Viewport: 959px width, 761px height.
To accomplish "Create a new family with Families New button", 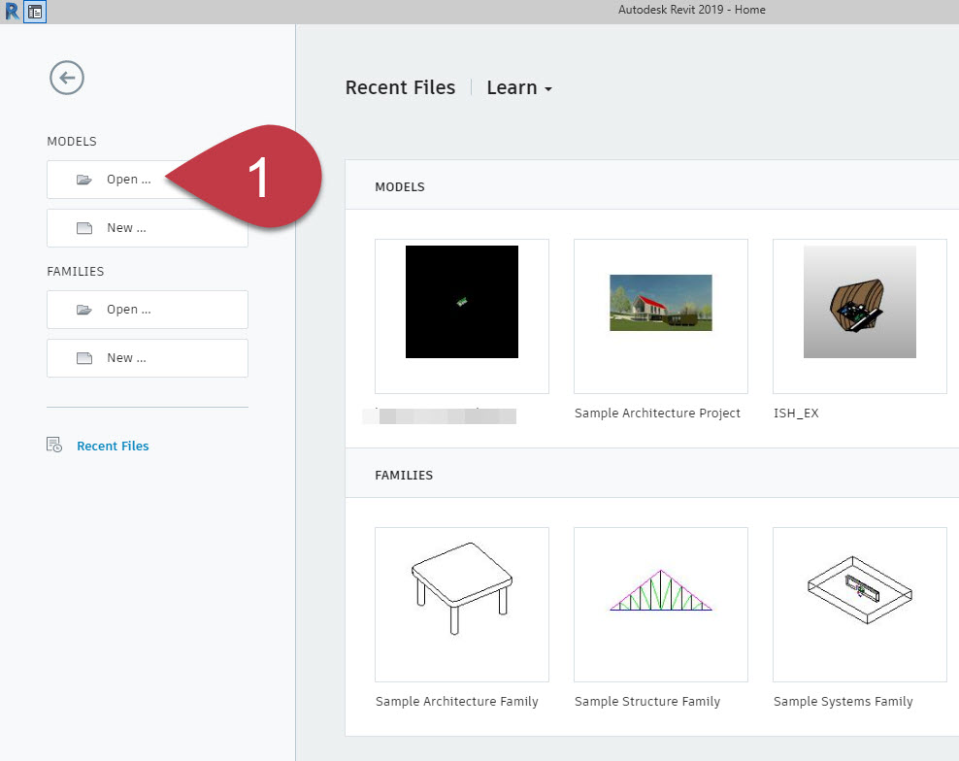I will 148,358.
